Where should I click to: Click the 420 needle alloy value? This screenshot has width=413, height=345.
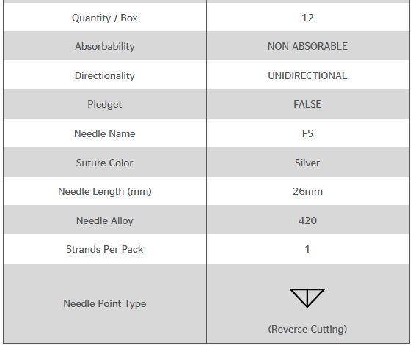(x=307, y=220)
